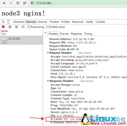Image resolution: width=127 pixels, height=126 pixels.
Task: Close the request details pane
Action: [x=45, y=33]
